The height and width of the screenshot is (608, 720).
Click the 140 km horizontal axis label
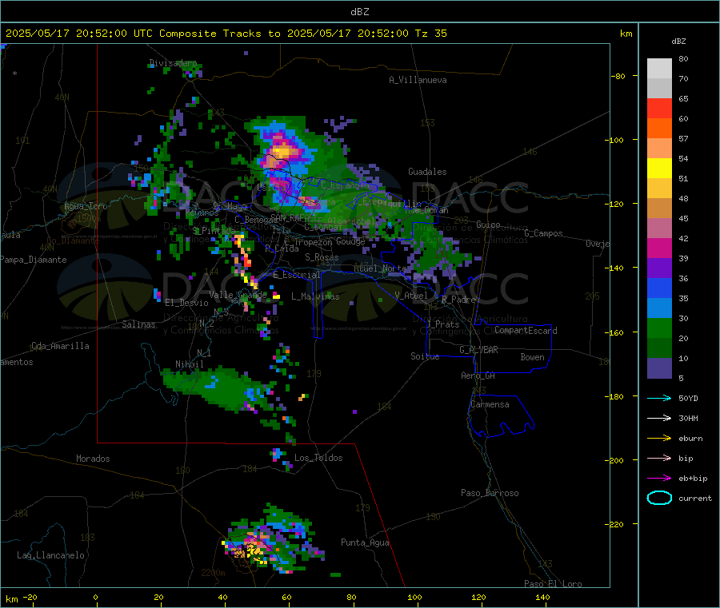542,598
